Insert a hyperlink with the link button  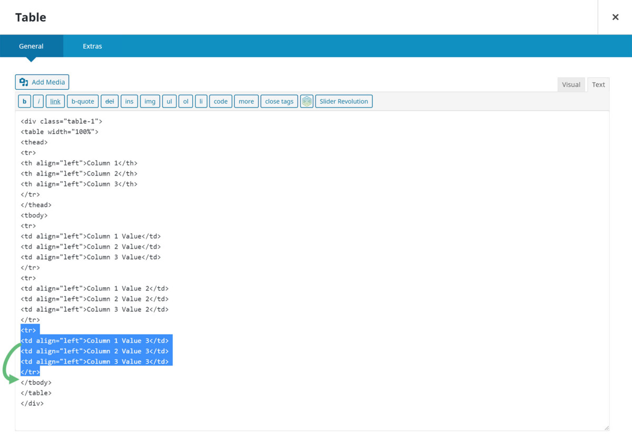55,101
